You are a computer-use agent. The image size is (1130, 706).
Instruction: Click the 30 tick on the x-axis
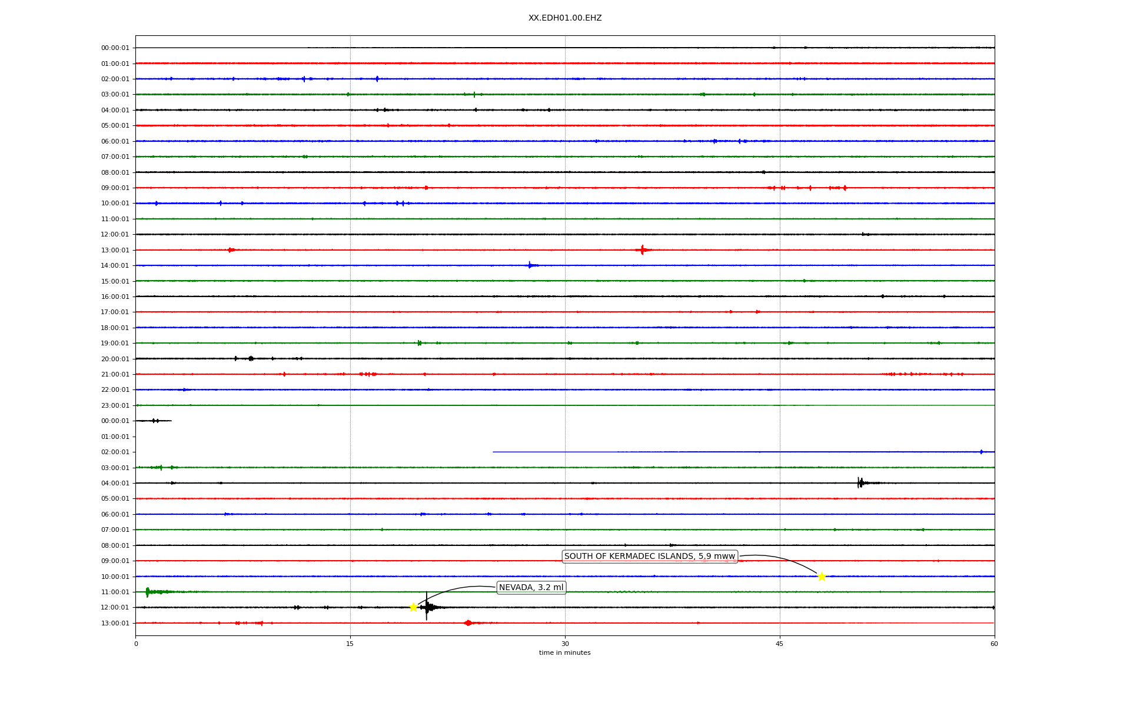click(565, 644)
